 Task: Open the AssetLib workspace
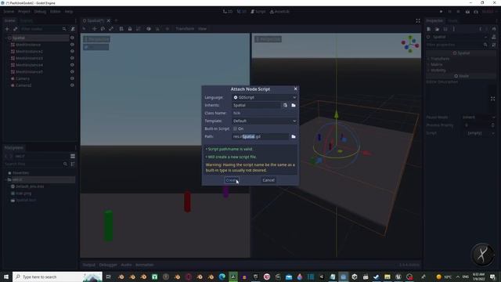[279, 12]
